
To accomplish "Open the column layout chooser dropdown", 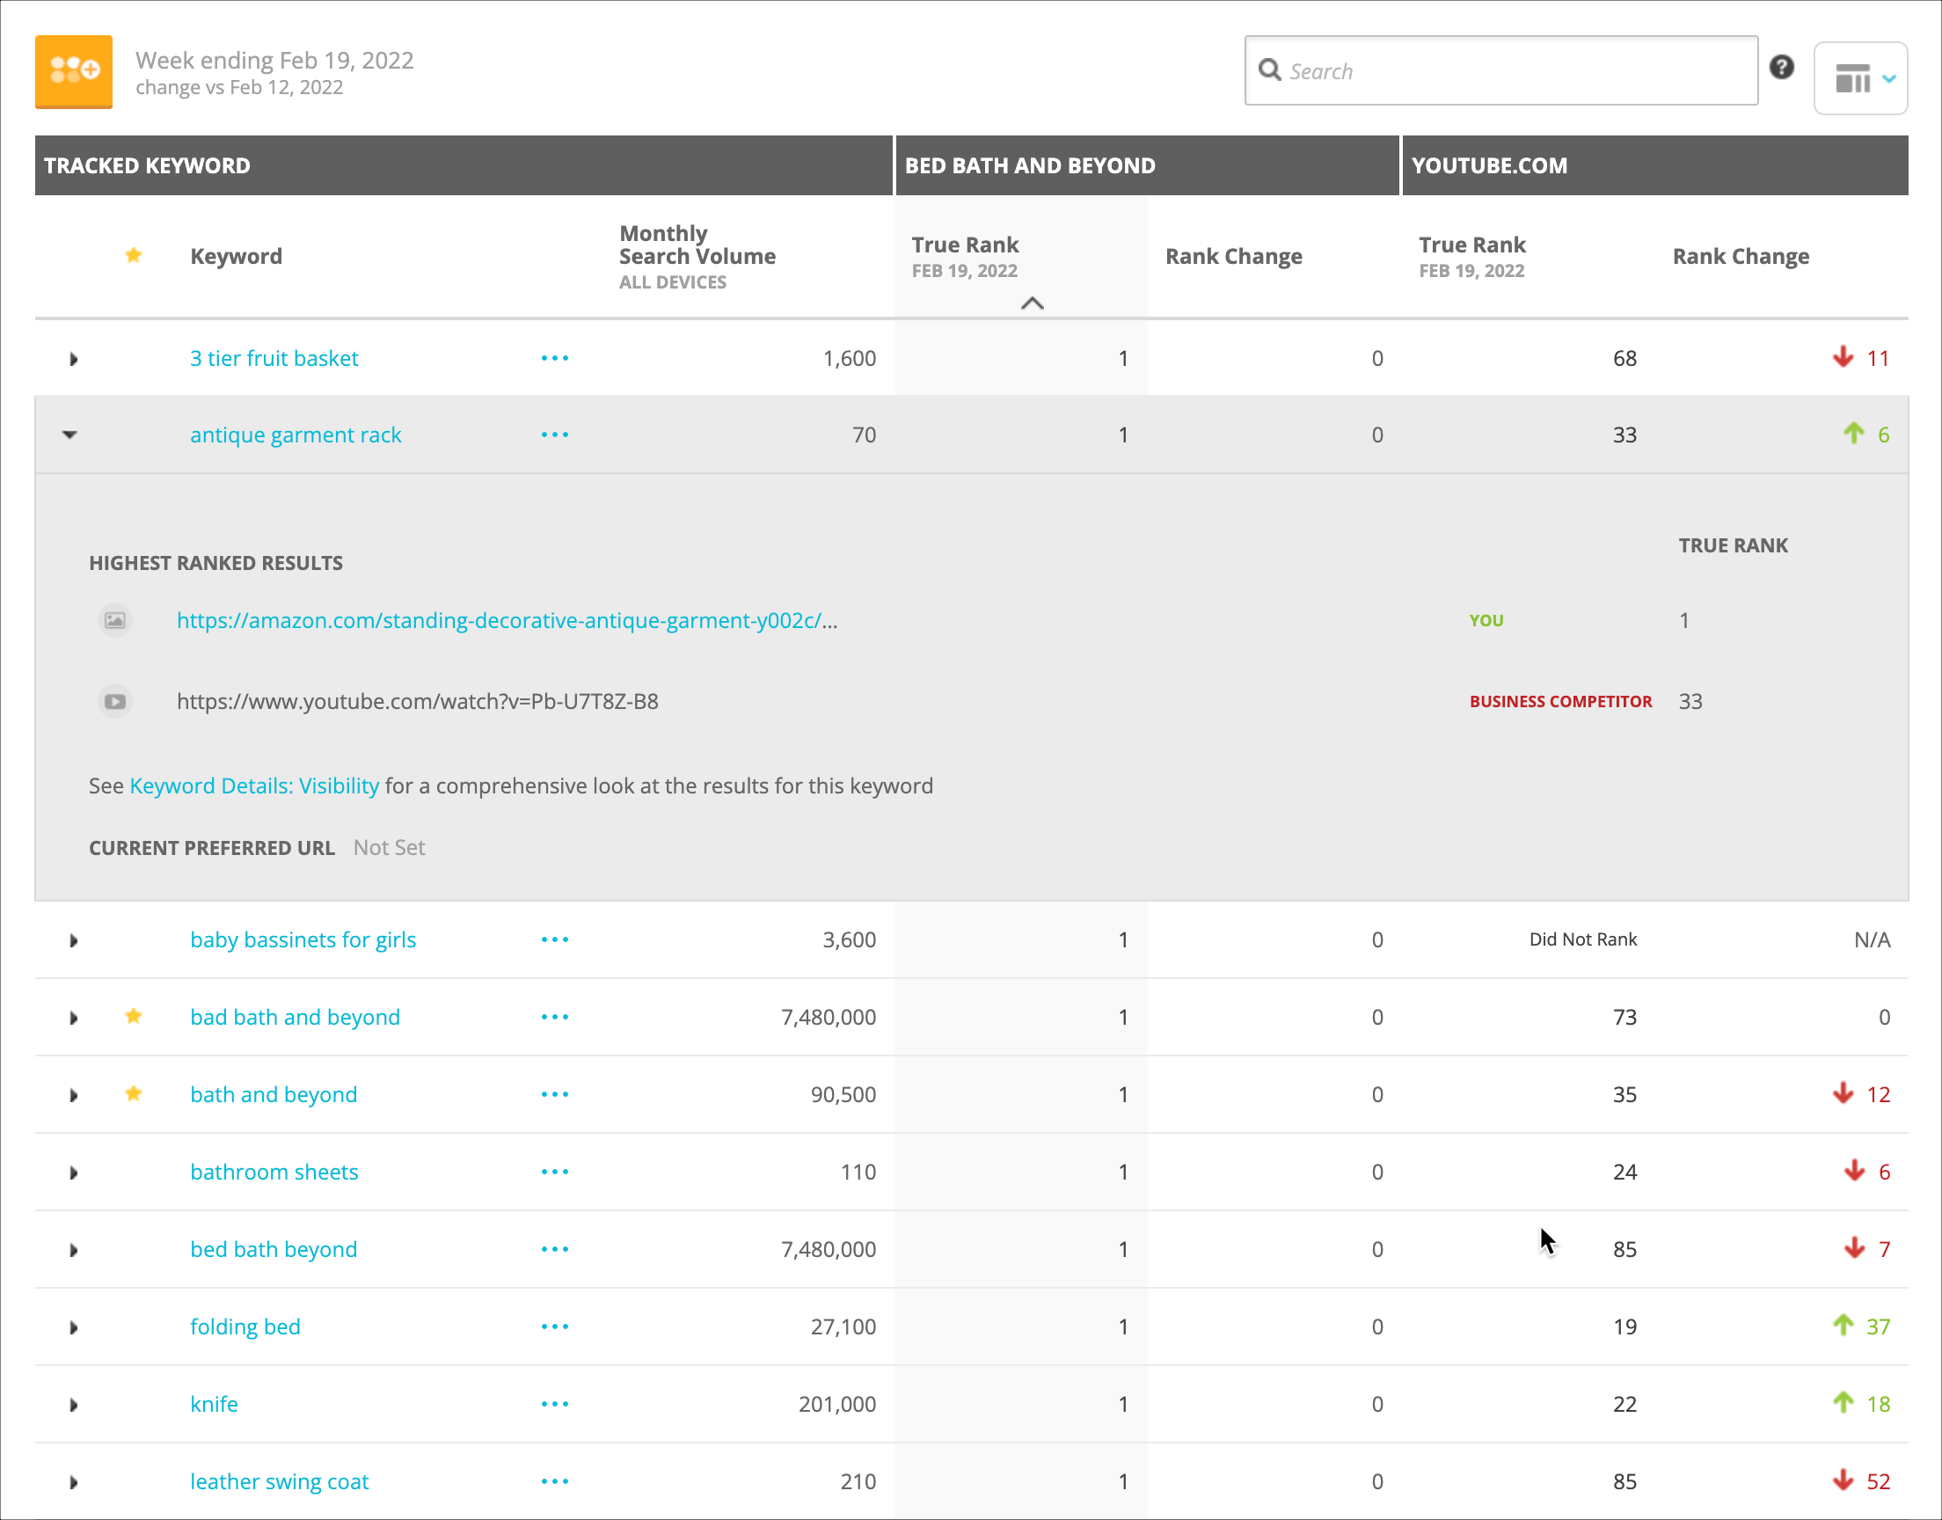I will [1860, 78].
